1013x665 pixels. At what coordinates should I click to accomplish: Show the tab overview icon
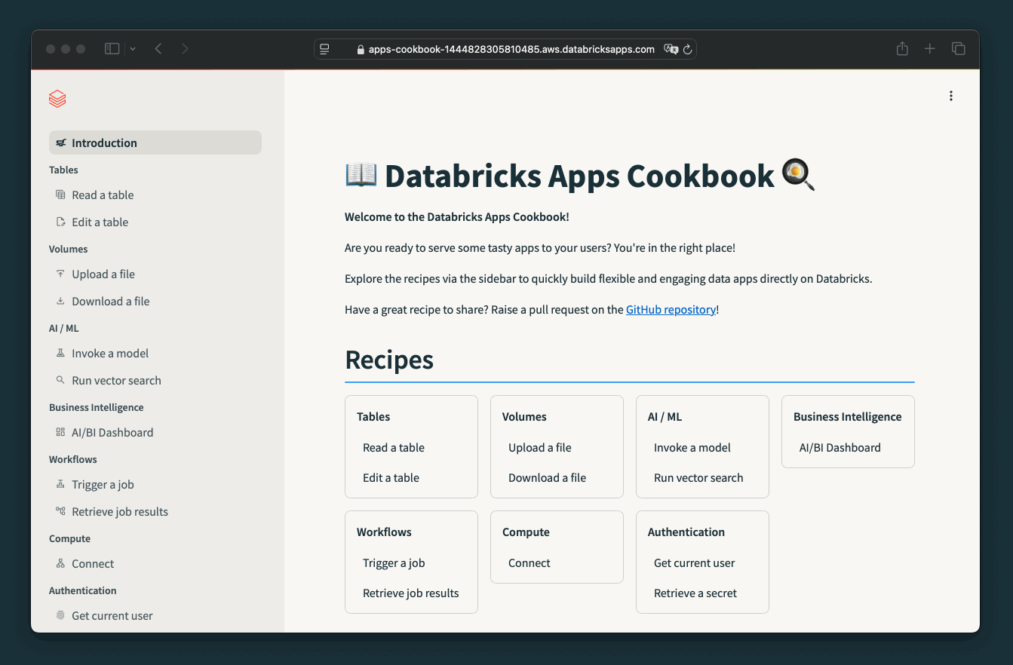click(959, 49)
